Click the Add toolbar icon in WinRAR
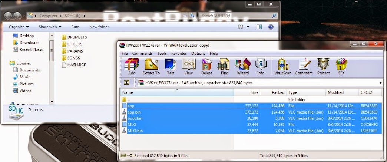Image resolution: width=387 pixels, height=162 pixels. pyautogui.click(x=132, y=67)
